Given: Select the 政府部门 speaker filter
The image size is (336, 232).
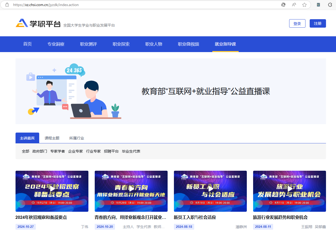Looking at the screenshot, I should tap(40, 151).
